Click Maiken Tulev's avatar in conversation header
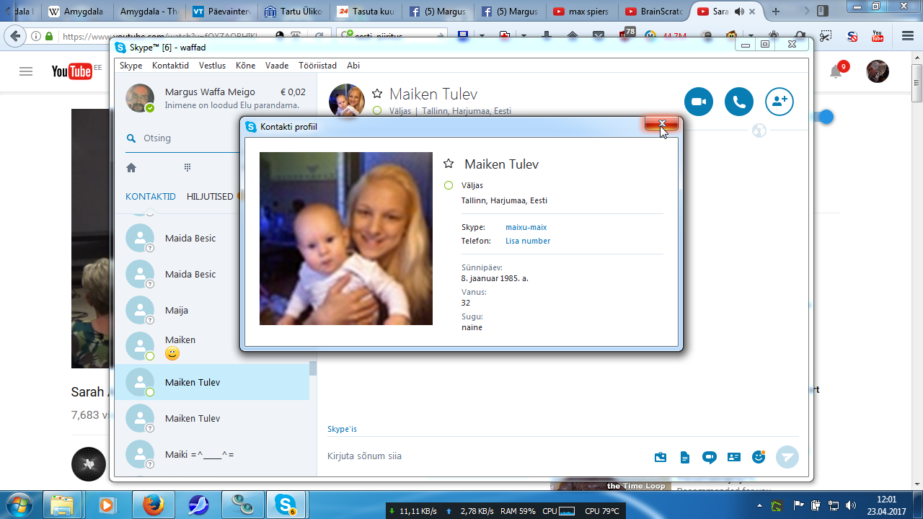The height and width of the screenshot is (519, 923). pos(347,102)
